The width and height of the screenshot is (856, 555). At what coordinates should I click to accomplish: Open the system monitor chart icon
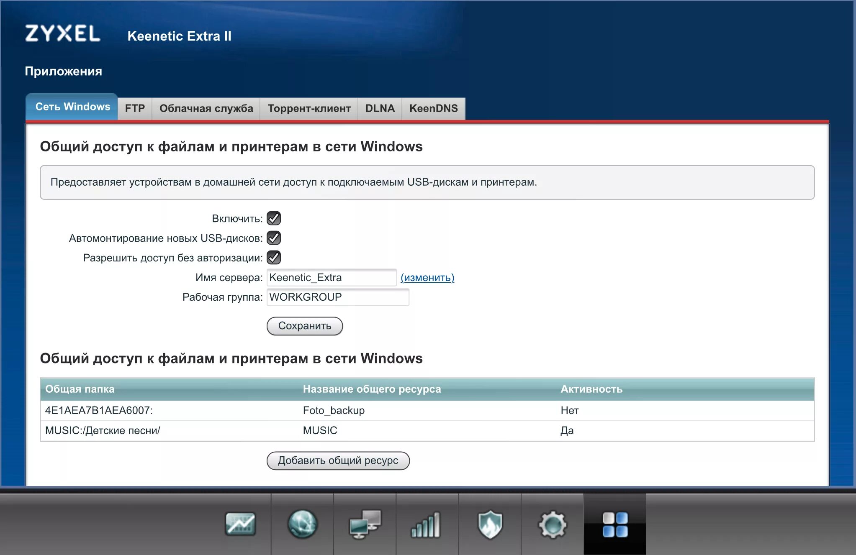tap(240, 524)
